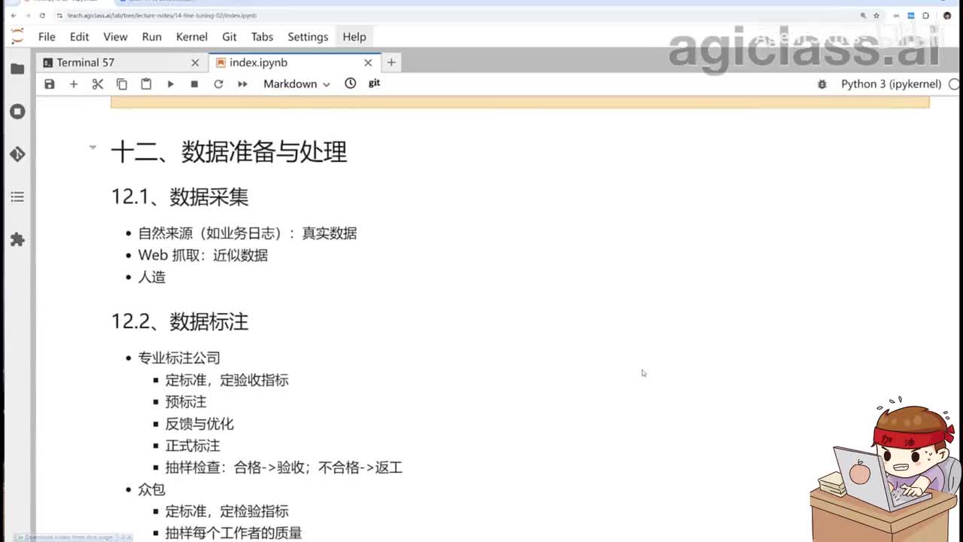This screenshot has width=963, height=542.
Task: Click the bullet 众包
Action: point(152,489)
